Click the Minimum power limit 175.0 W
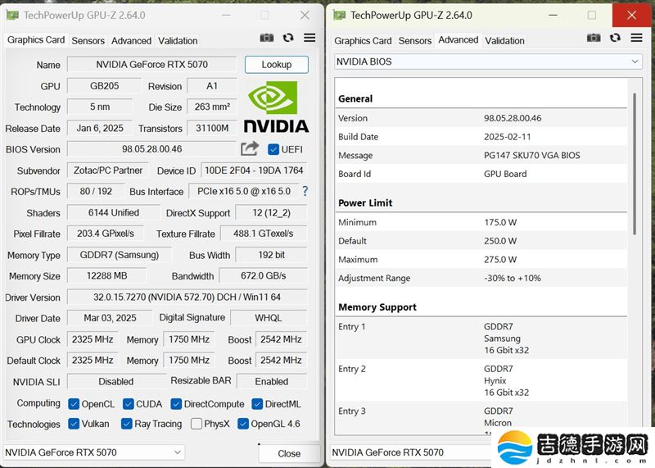This screenshot has height=468, width=655. click(500, 222)
